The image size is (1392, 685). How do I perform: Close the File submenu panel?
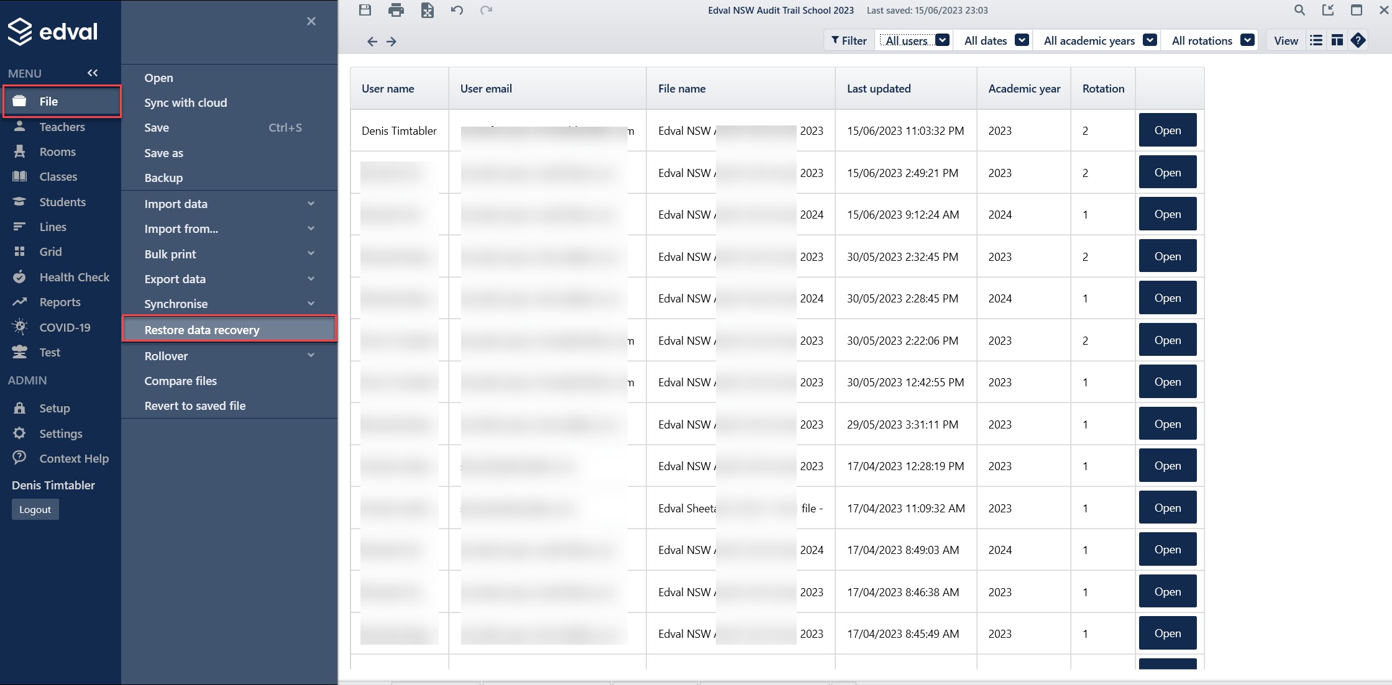pos(311,21)
